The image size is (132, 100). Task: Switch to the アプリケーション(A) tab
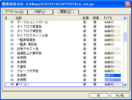click(15, 12)
